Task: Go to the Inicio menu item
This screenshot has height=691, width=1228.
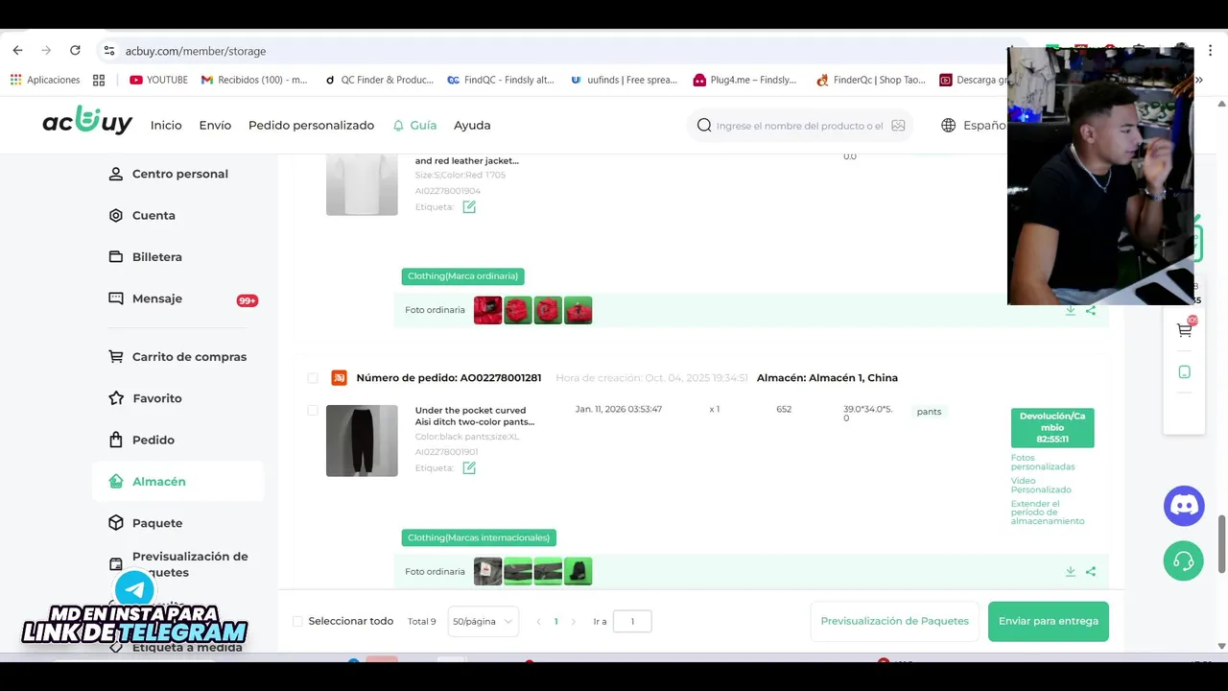Action: (x=166, y=125)
